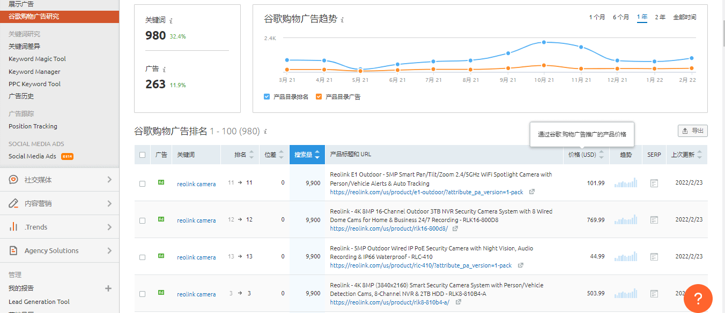
Task: Open the rlc-410 product URL link
Action: tap(421, 266)
